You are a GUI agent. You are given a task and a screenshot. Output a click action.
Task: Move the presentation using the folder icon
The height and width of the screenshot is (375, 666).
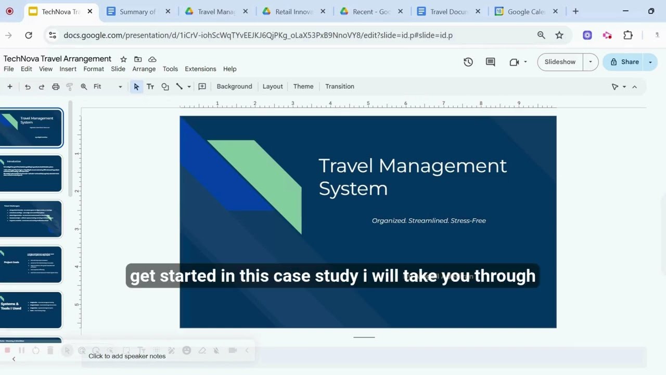[x=138, y=59]
